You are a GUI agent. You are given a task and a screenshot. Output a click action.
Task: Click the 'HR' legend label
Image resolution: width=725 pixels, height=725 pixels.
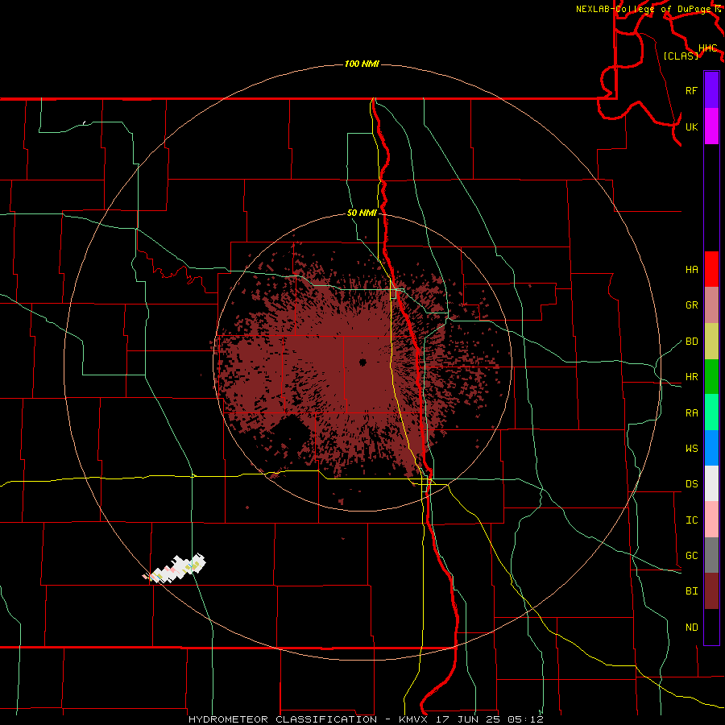(691, 376)
